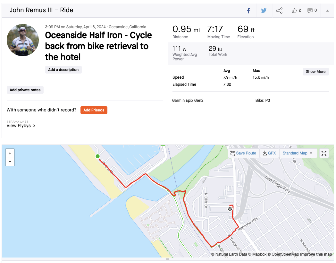
Task: Zoom in on the map
Action: click(x=10, y=153)
